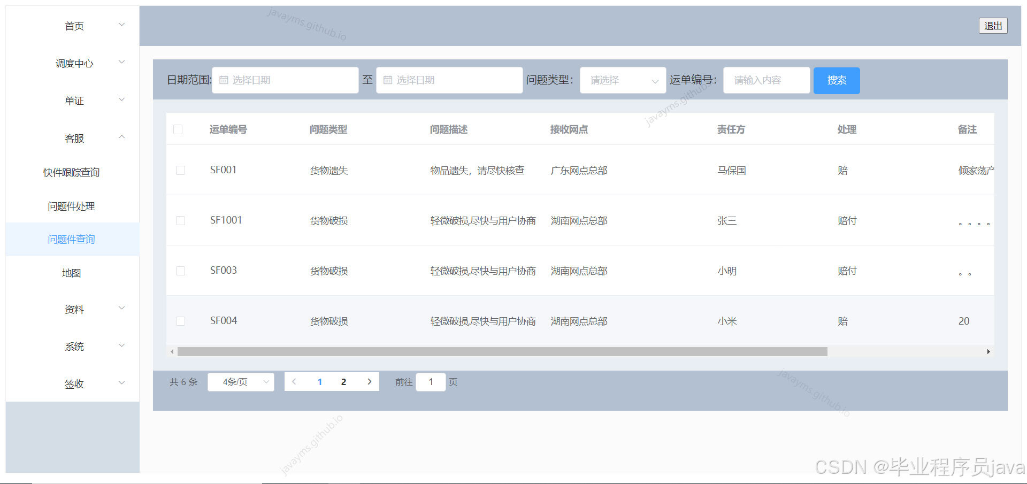Screen dimensions: 1027x484
Task: Click the 责任方 column header
Action: [x=731, y=129]
